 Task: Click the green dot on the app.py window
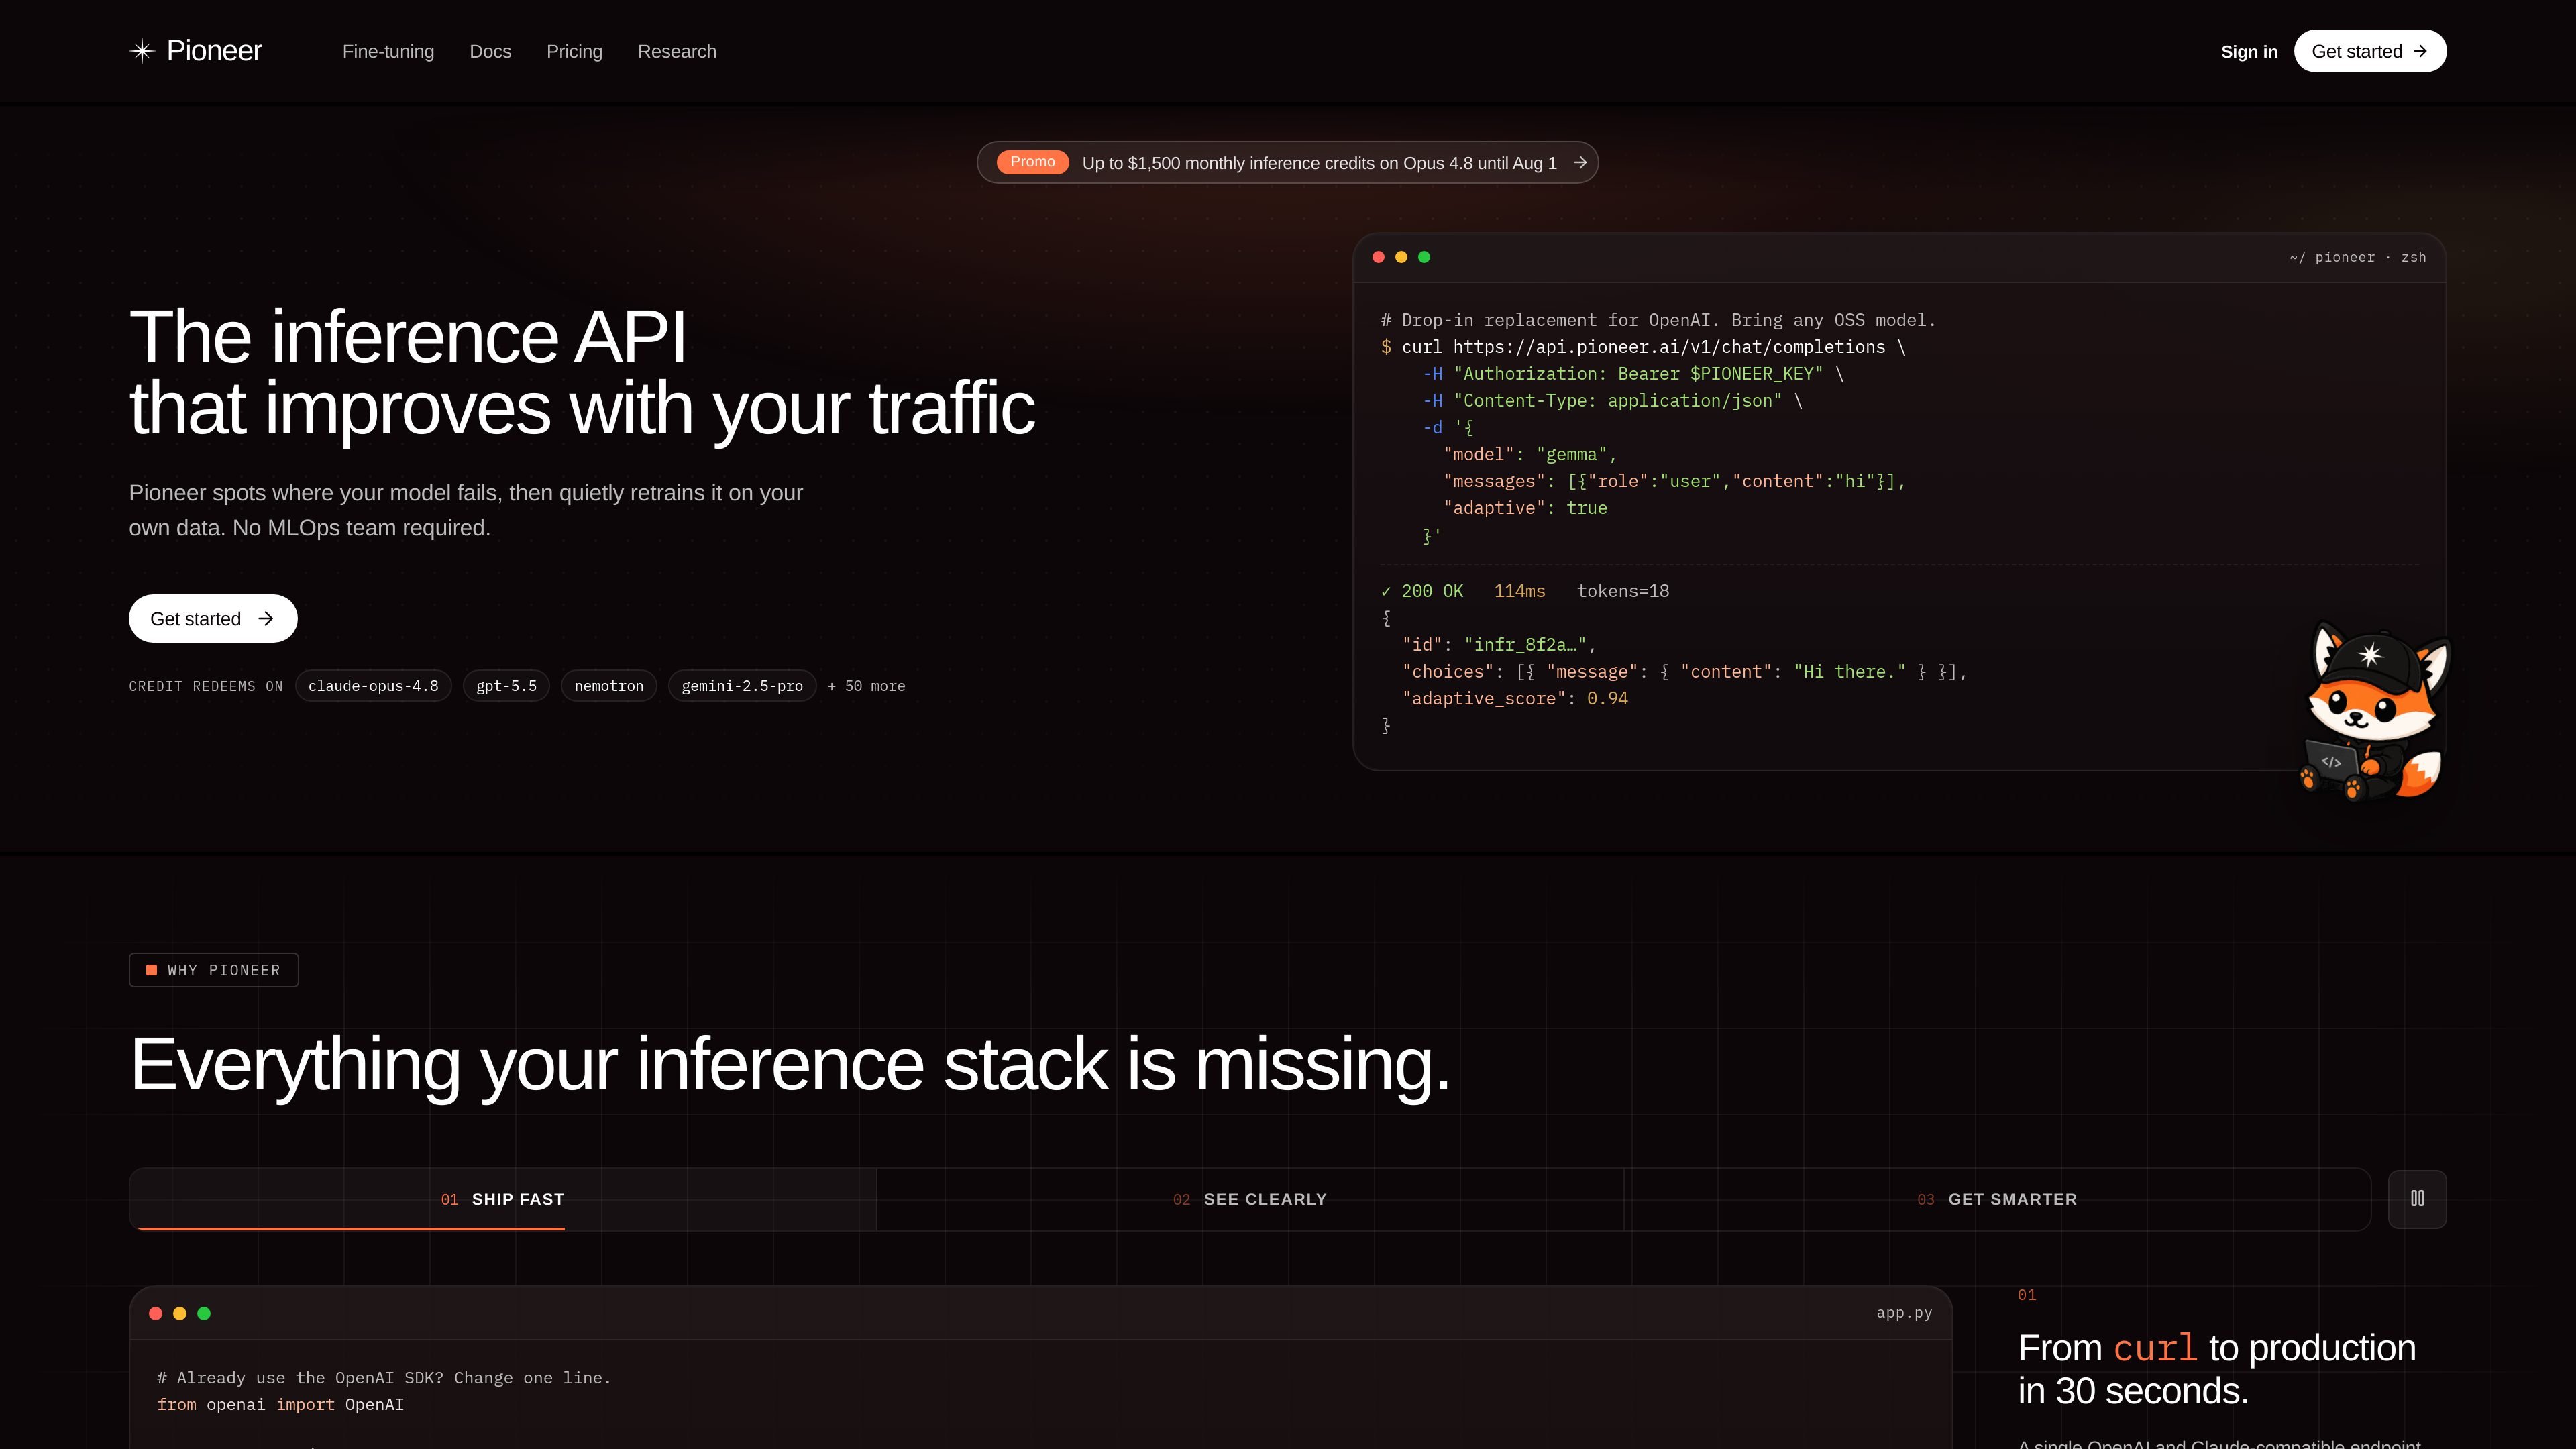point(204,1313)
